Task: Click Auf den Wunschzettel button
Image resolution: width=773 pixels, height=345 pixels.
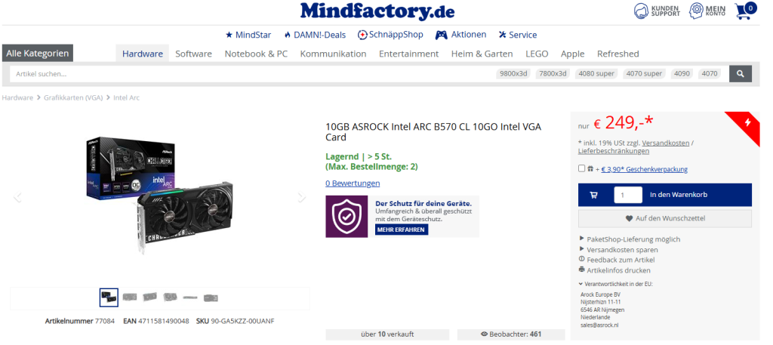Action: pyautogui.click(x=664, y=218)
